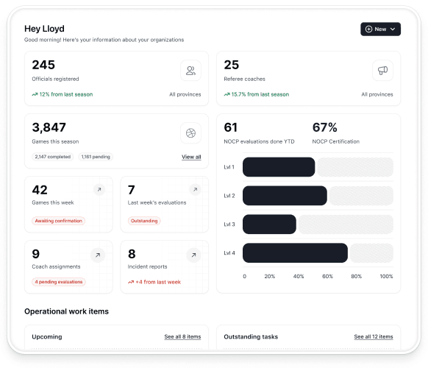Click the 3,847 Games this season value
The image size is (428, 368).
(x=49, y=127)
